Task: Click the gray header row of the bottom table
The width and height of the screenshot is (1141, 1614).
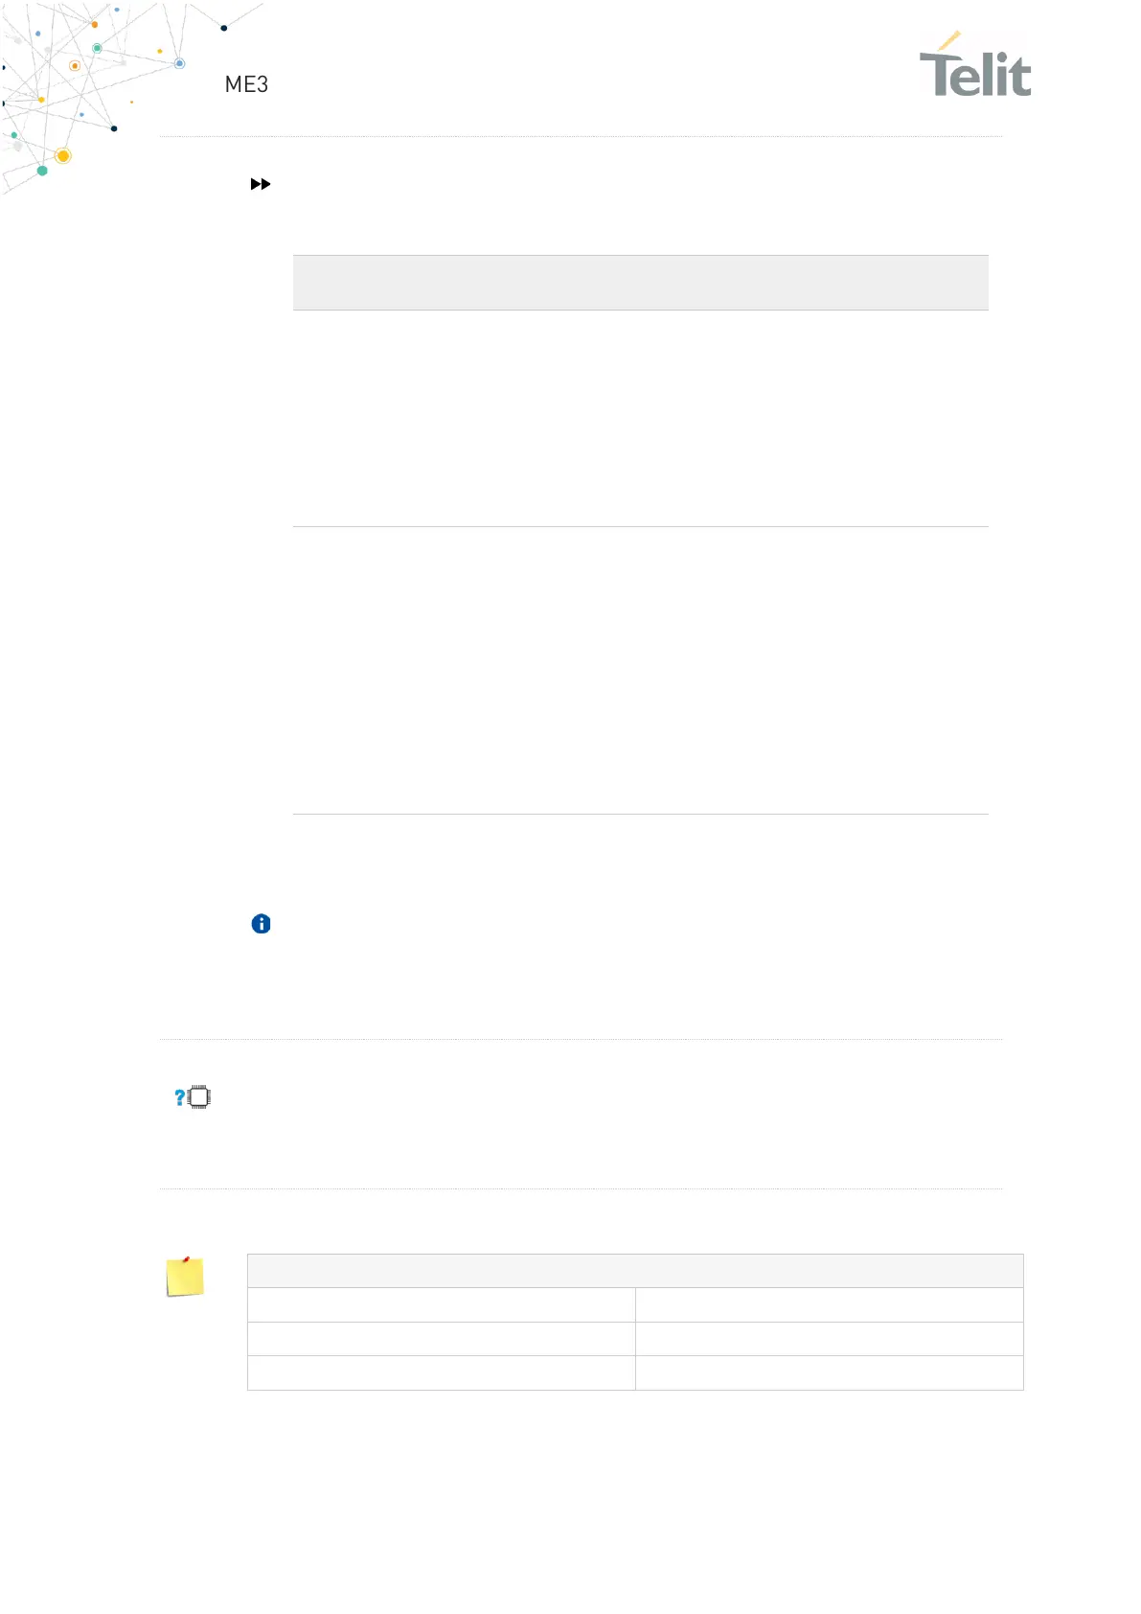Action: tap(634, 1271)
